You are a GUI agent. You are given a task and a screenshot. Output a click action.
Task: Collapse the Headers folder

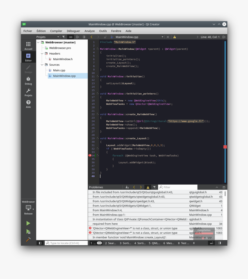click(42, 54)
